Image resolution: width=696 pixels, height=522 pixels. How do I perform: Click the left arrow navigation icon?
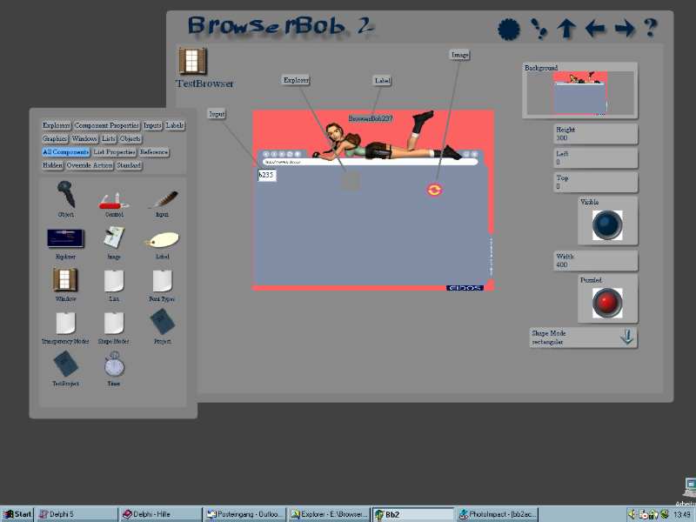[x=595, y=30]
